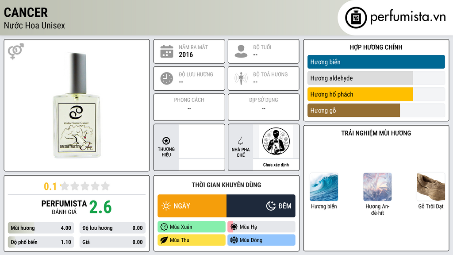
Task: Click the Độ phổ biến 1.10 score bar
Action: click(x=41, y=242)
